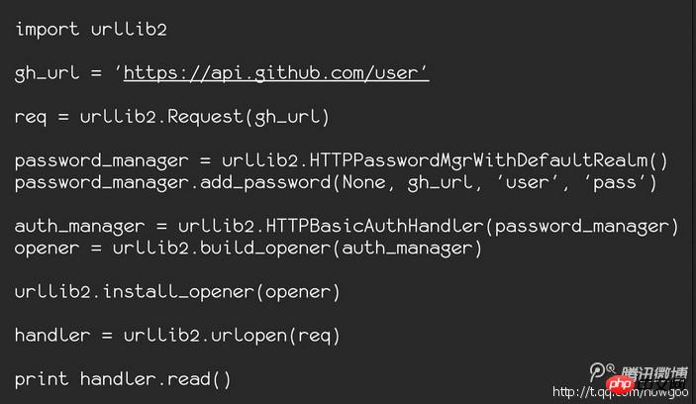Open the t.qq.com/nowgoo watermark URL
The image size is (696, 404).
pos(620,392)
